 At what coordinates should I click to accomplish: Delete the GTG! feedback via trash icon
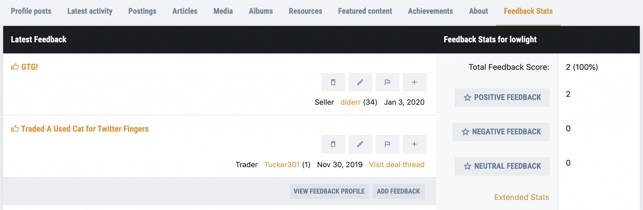click(333, 82)
